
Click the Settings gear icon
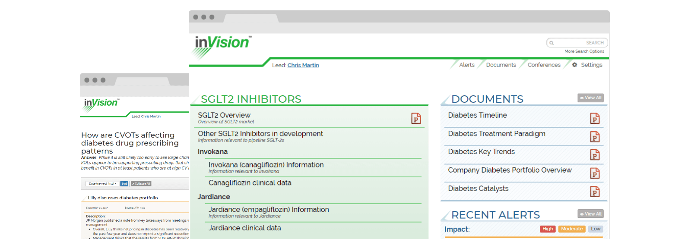(x=574, y=65)
